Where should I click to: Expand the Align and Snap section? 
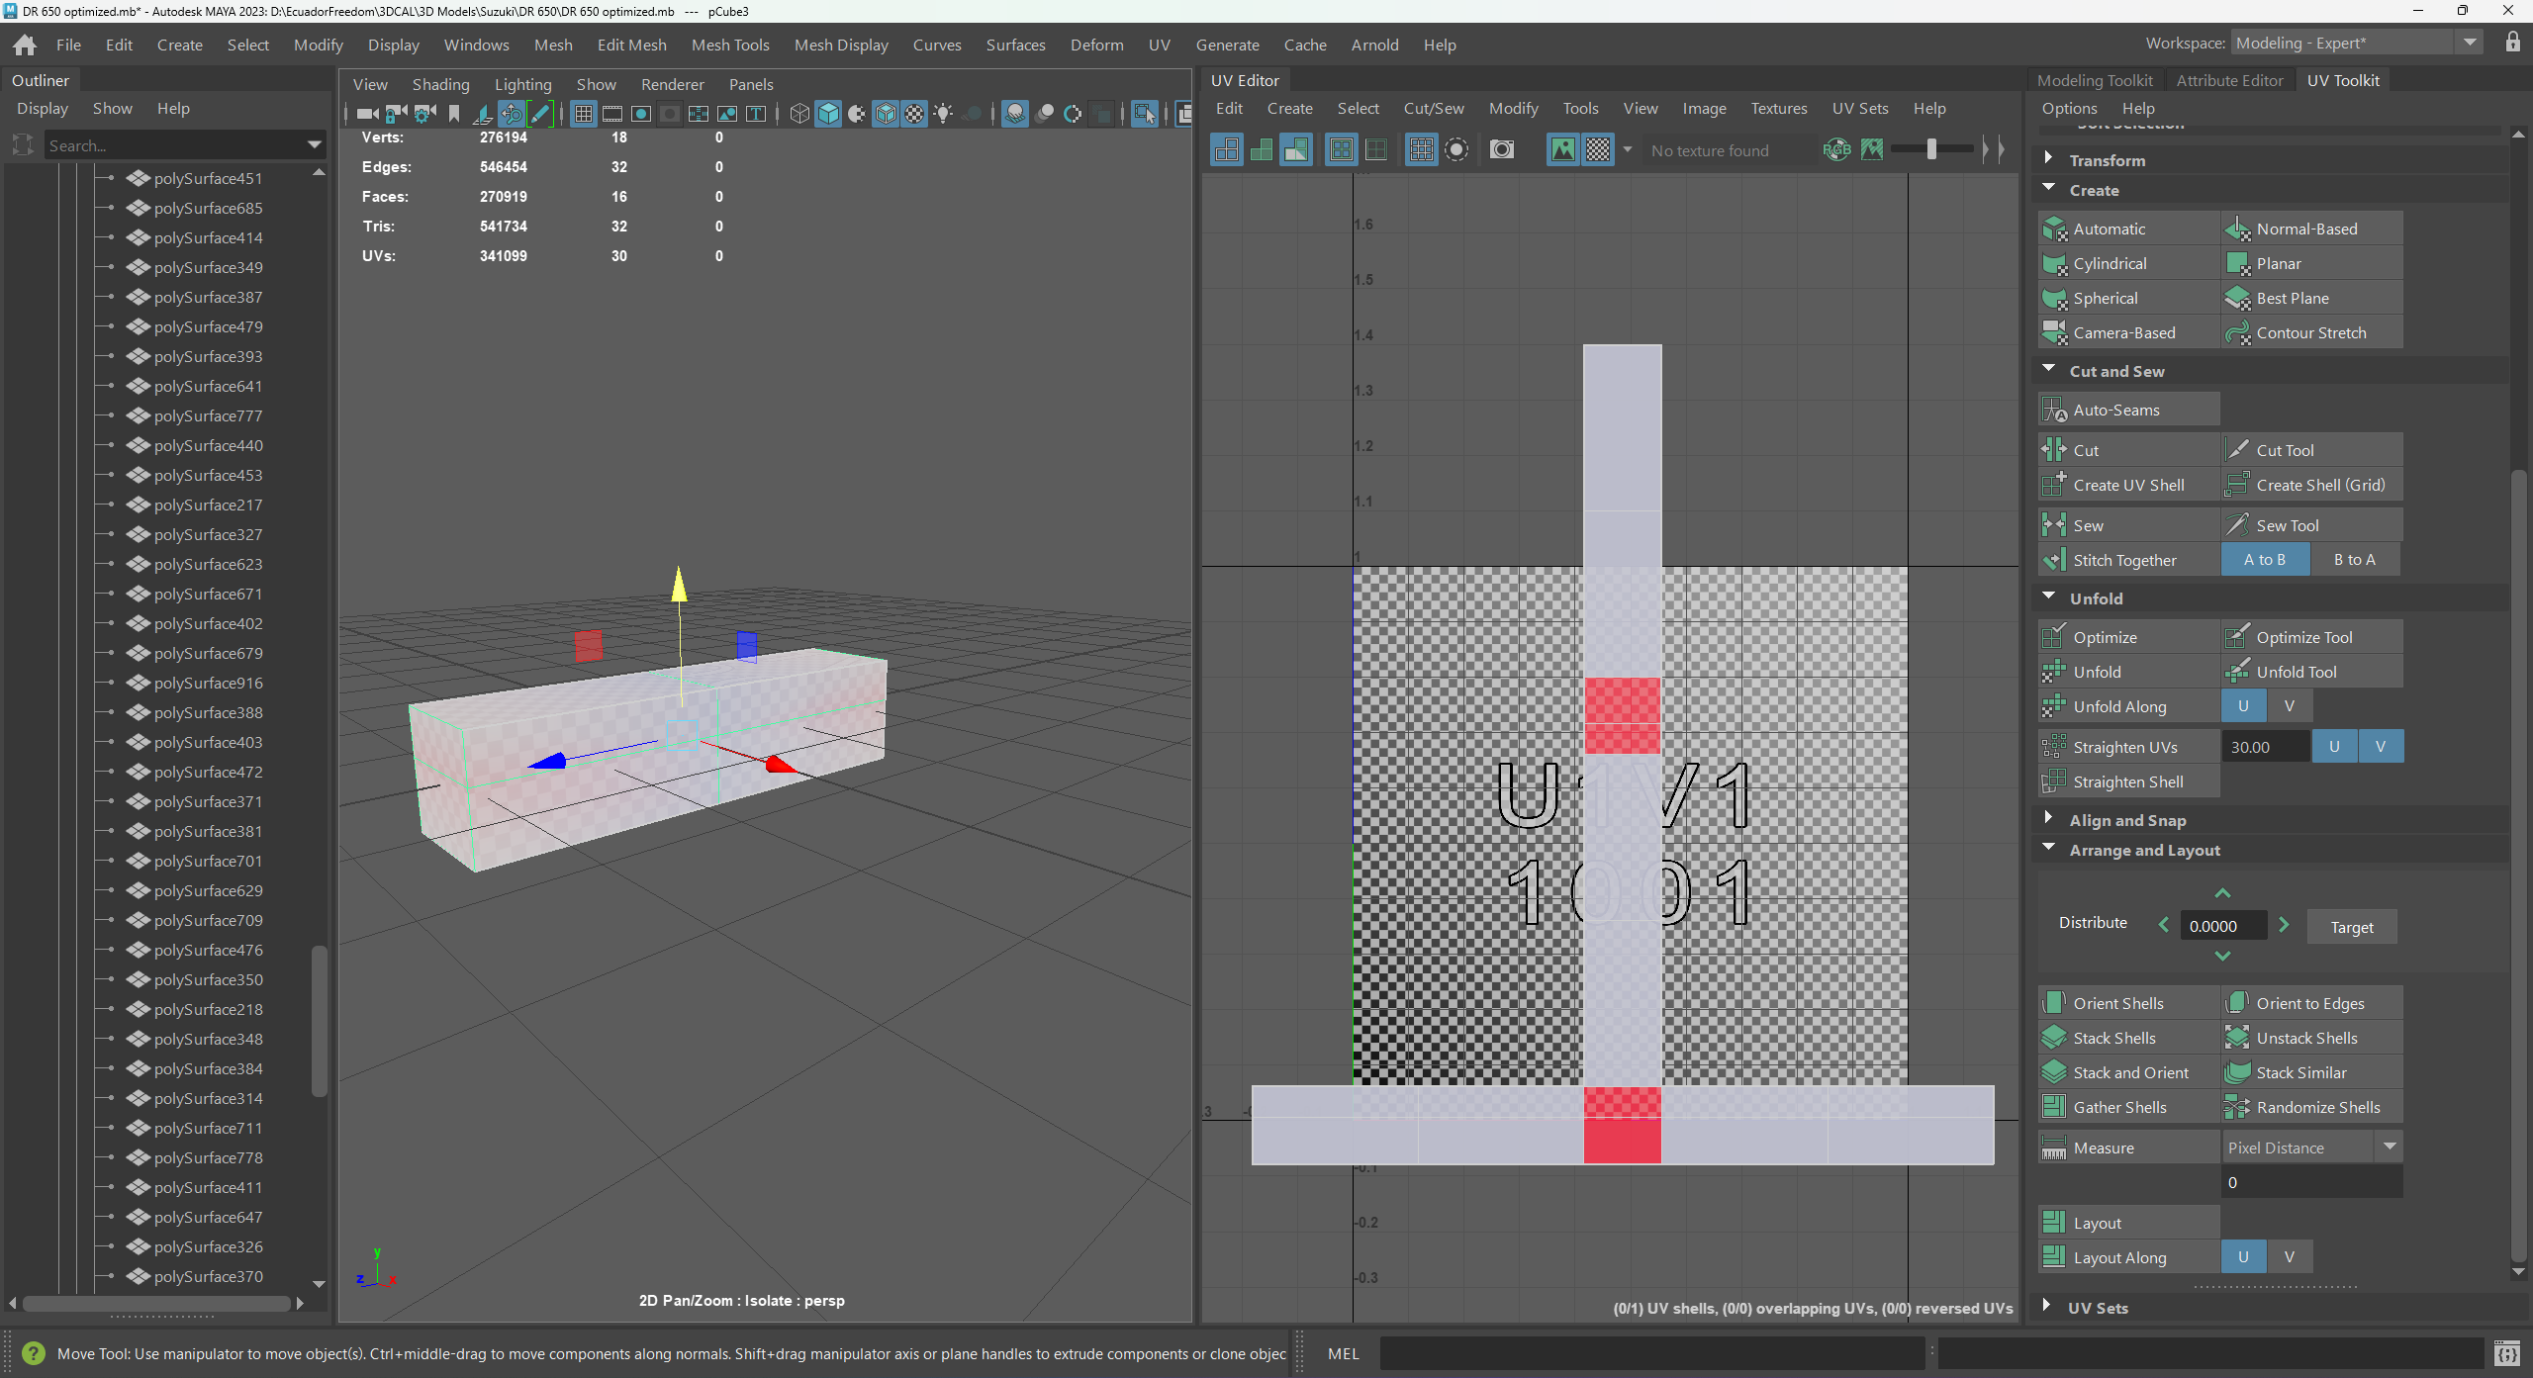point(2048,818)
